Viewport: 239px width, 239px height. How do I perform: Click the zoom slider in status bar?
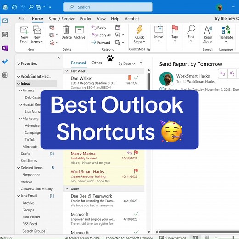233,238
